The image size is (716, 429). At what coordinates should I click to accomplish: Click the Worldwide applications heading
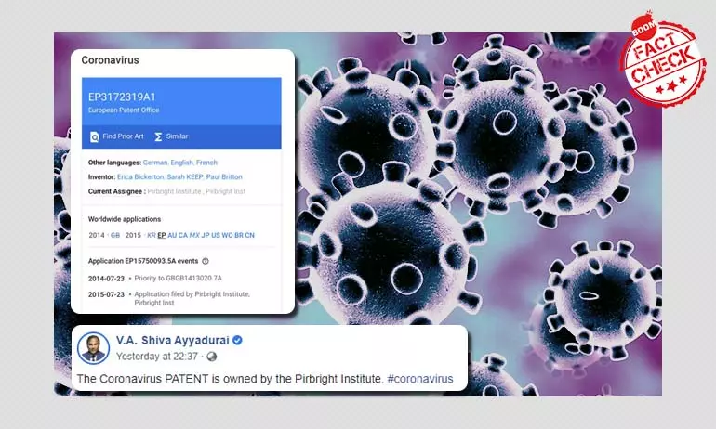(125, 219)
